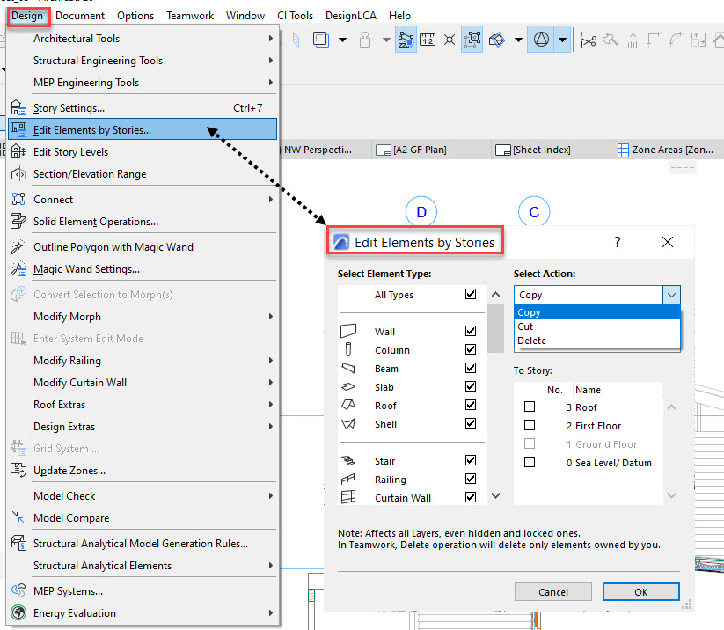The width and height of the screenshot is (724, 630).
Task: Open Solid Element Operations dialog
Action: tap(143, 222)
